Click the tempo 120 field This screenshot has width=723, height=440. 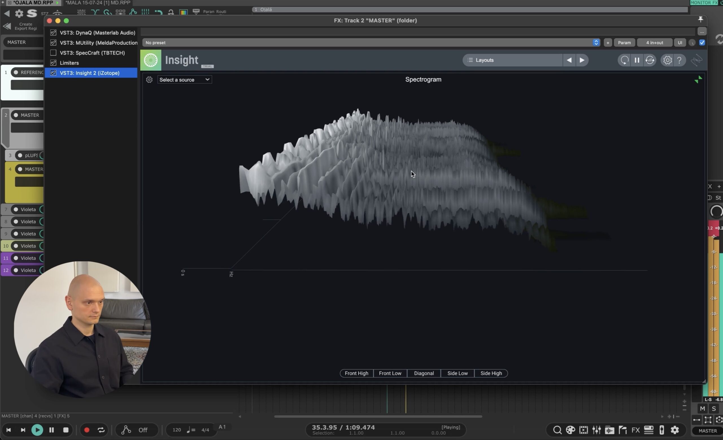pos(176,430)
